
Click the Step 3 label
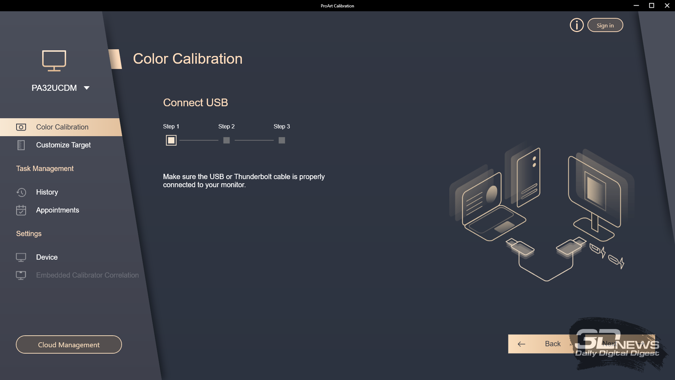pos(282,126)
